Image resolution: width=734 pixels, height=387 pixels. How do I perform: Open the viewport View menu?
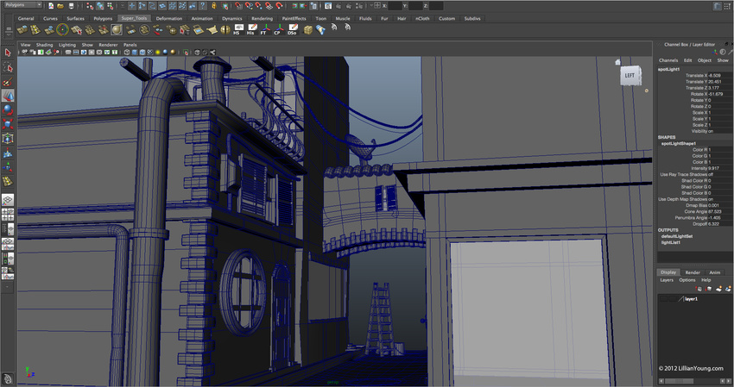click(x=25, y=45)
